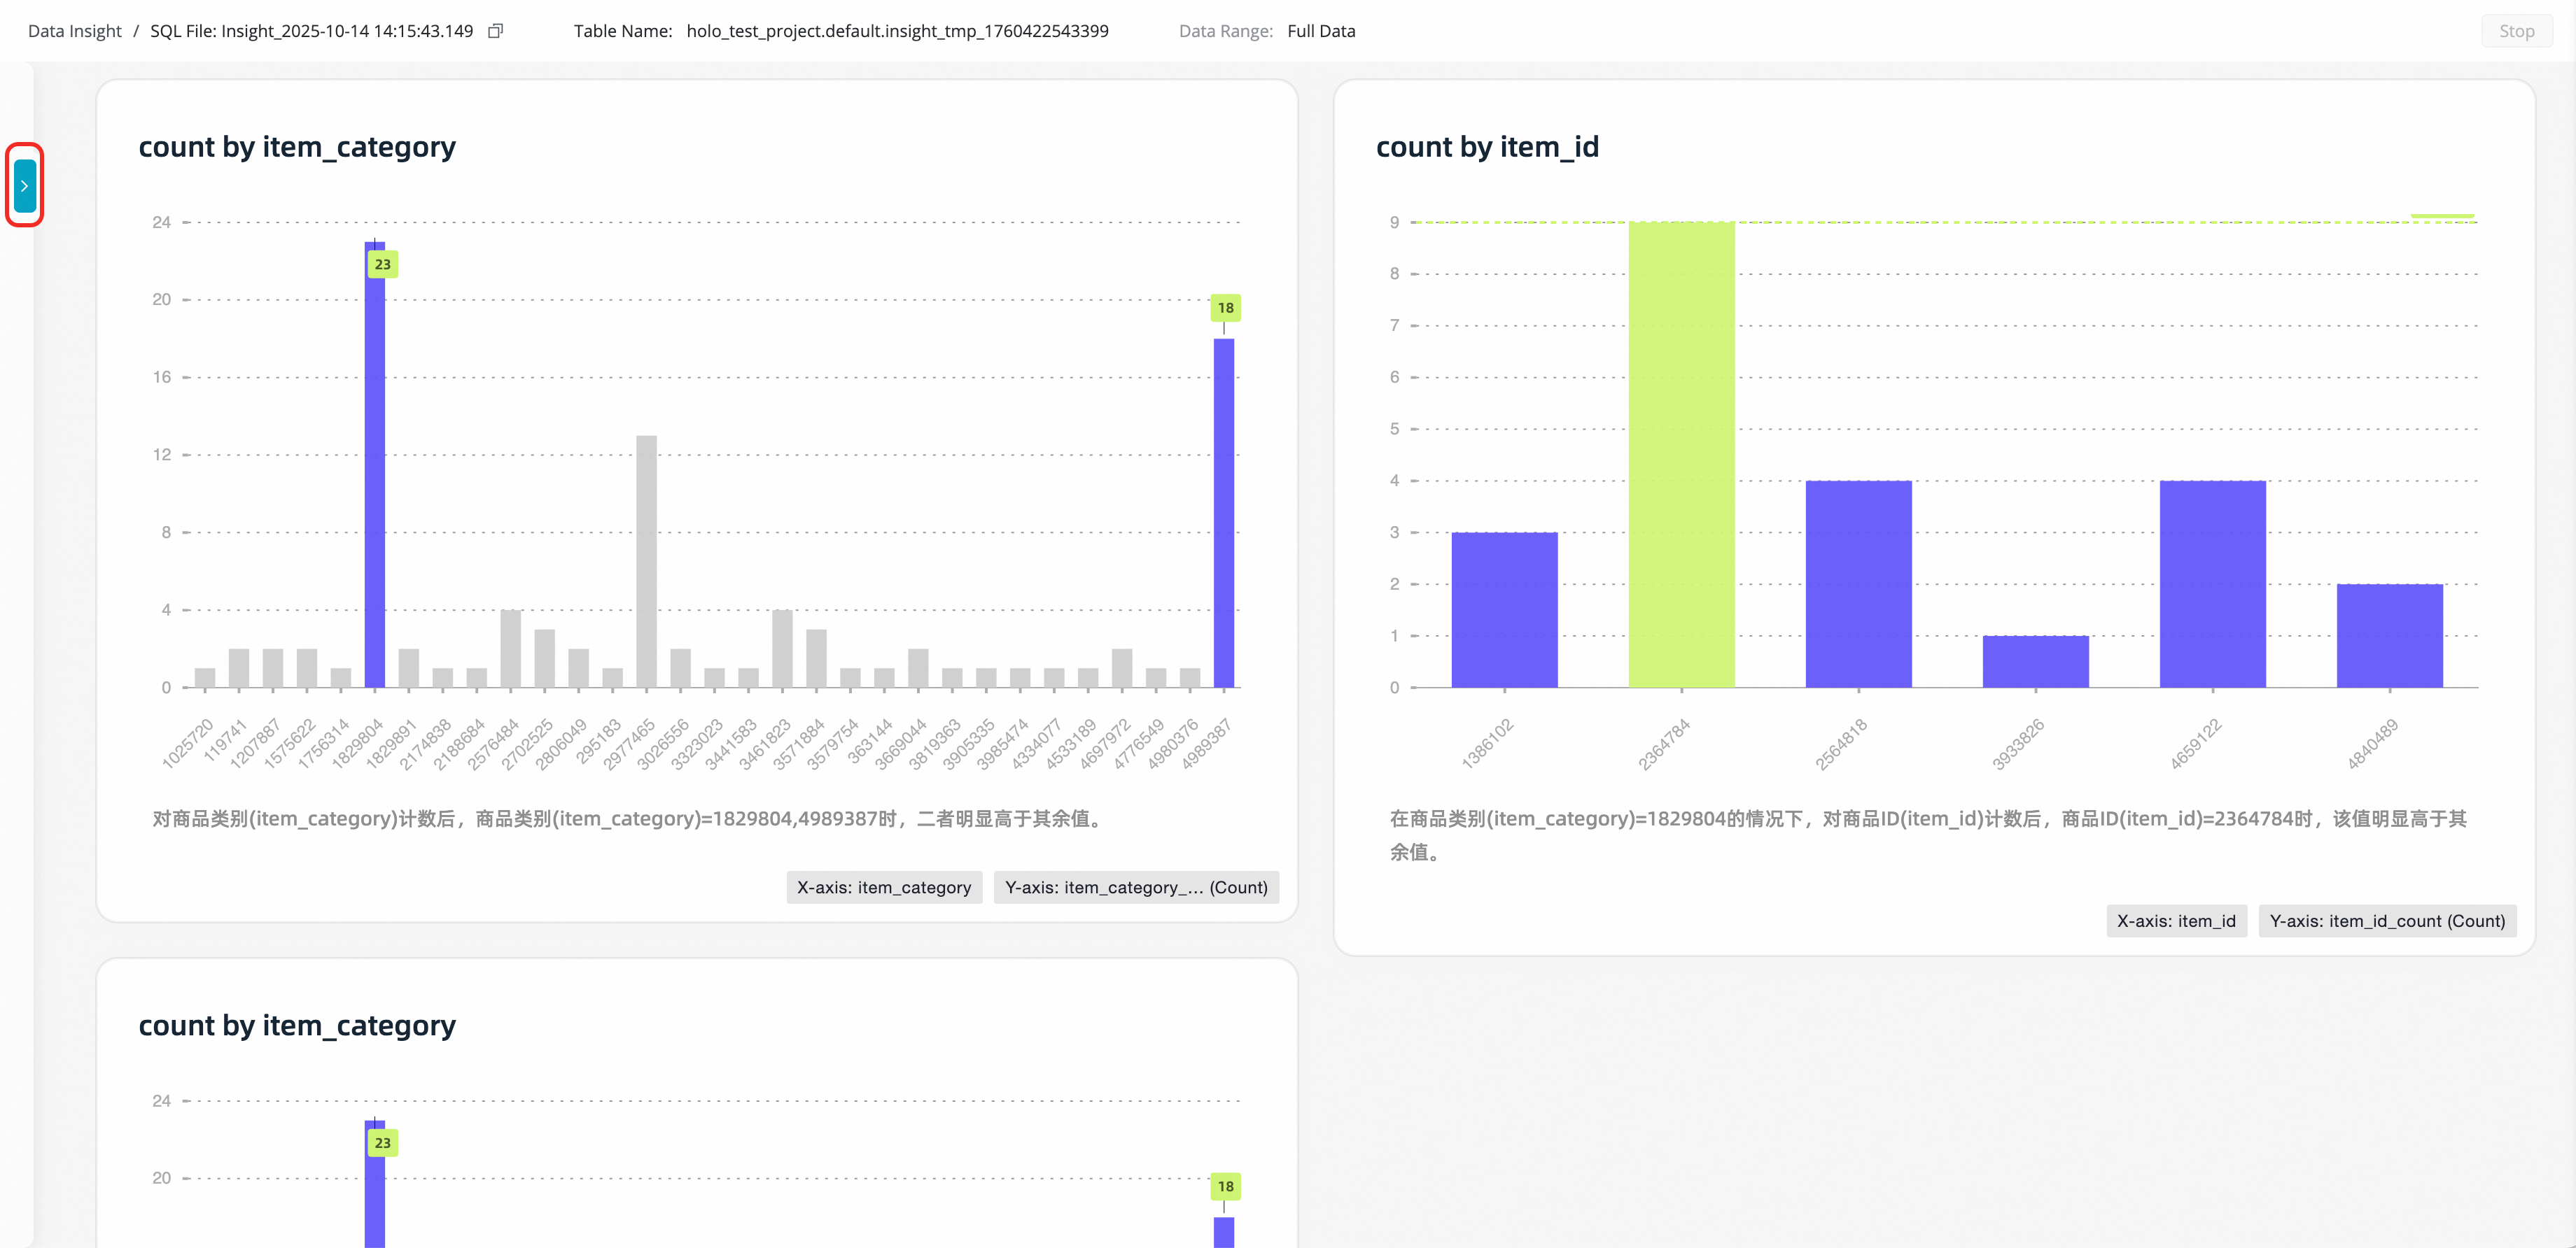The height and width of the screenshot is (1248, 2576).
Task: Click the Y-axis: item_id_count (Count) tag
Action: 2386,921
